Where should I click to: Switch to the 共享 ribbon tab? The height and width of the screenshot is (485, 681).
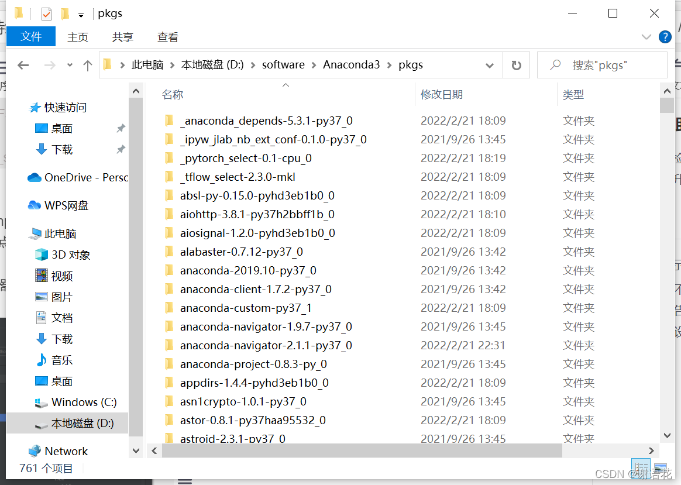pyautogui.click(x=122, y=37)
